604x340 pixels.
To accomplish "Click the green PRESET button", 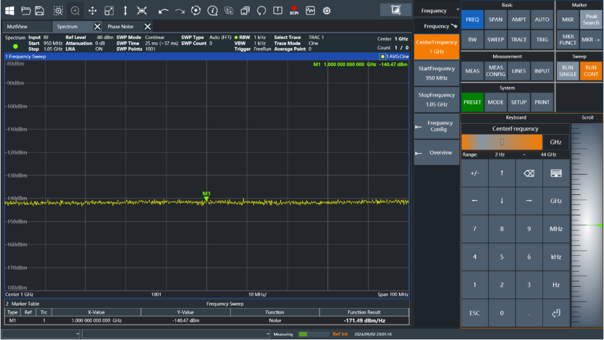I will (472, 102).
